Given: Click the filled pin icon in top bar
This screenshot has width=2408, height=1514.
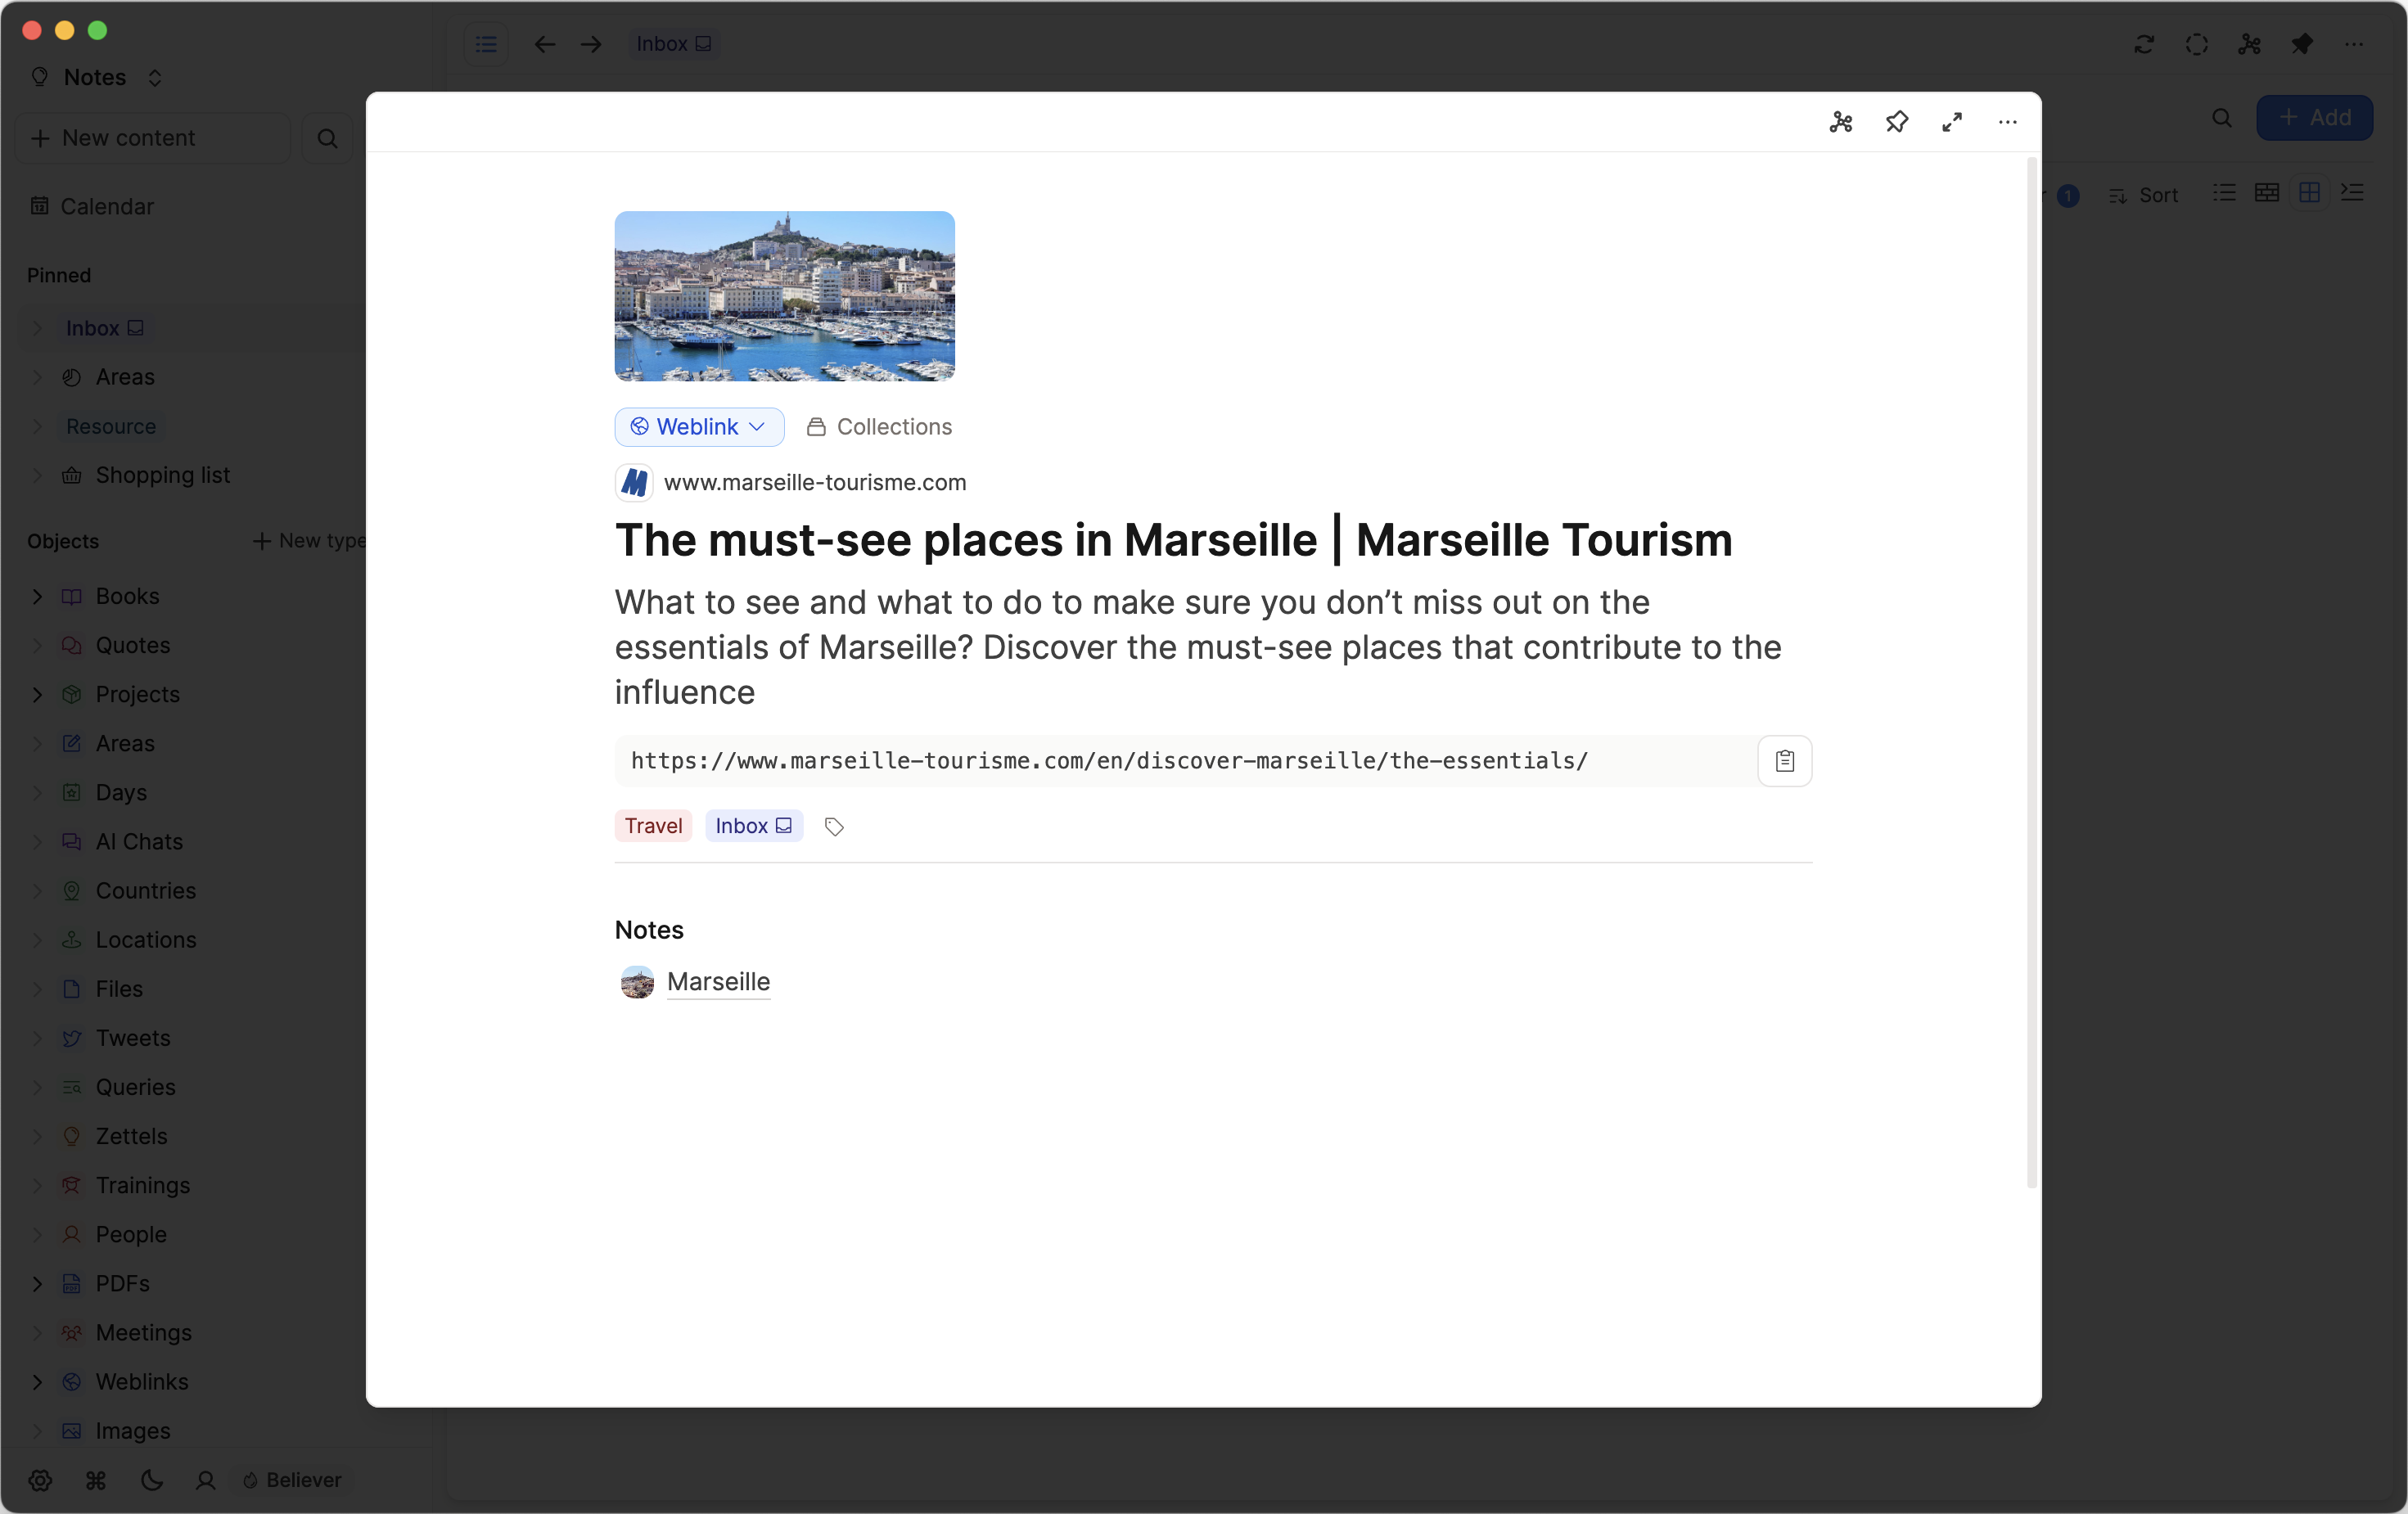Looking at the screenshot, I should [x=2302, y=44].
